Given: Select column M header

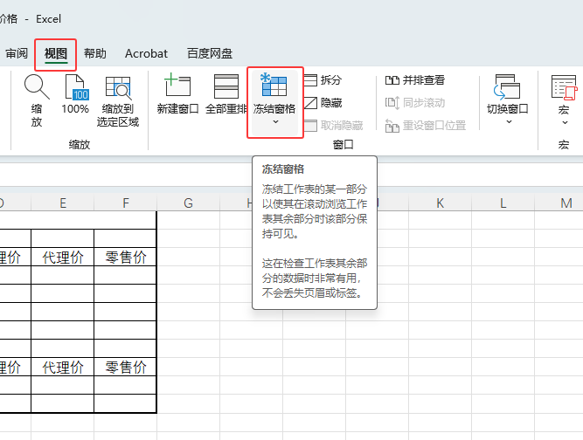Looking at the screenshot, I should pyautogui.click(x=559, y=203).
